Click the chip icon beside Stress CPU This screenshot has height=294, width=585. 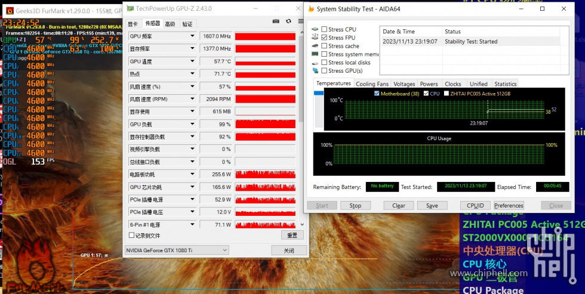tap(315, 29)
